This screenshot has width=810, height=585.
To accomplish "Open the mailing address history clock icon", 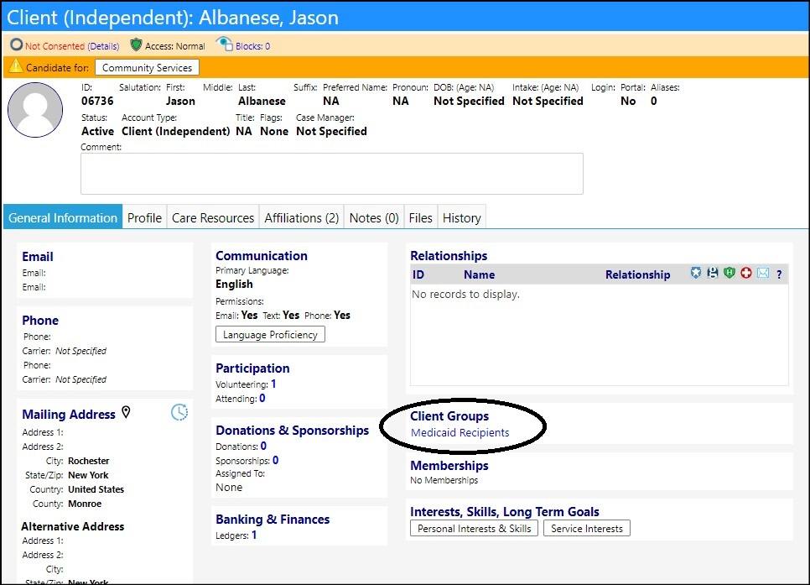I will coord(179,412).
